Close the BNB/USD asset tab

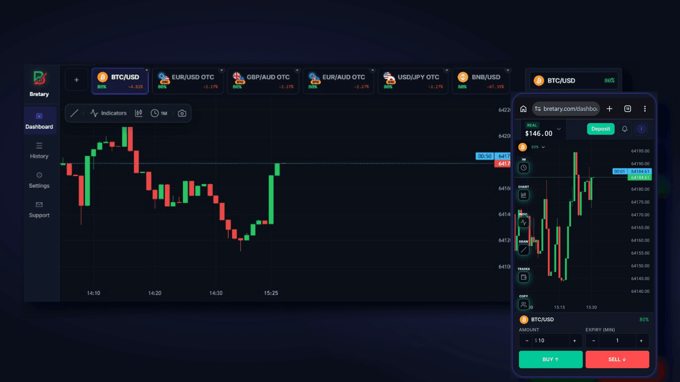pos(507,70)
